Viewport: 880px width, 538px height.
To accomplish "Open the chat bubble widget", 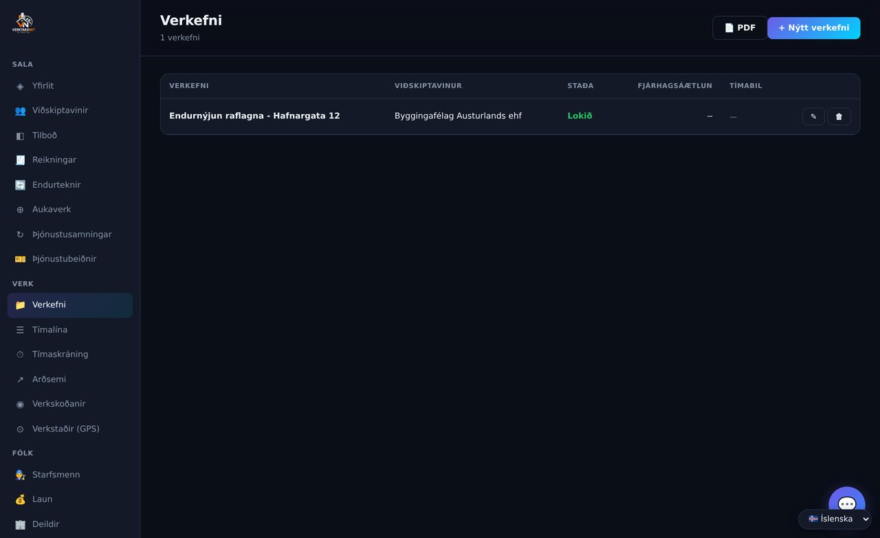I will tap(847, 504).
